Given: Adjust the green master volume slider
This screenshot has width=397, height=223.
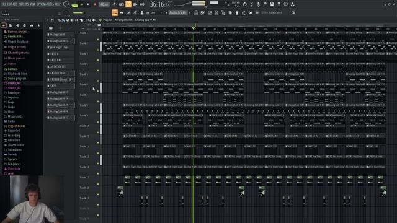Looking at the screenshot, I should pos(78,13).
